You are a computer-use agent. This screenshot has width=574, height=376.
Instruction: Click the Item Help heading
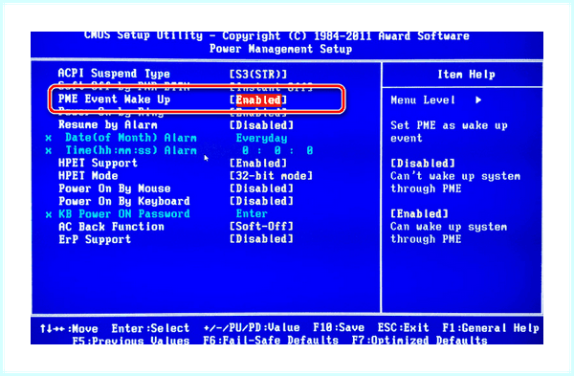467,75
